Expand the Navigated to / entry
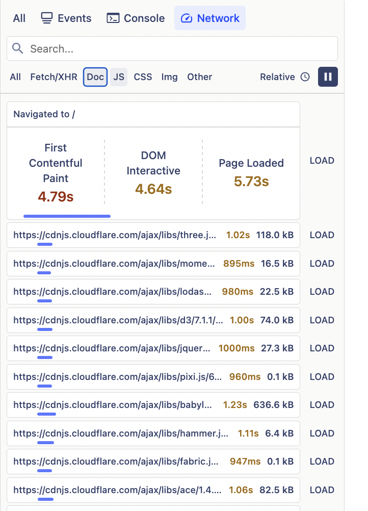Screen dimensions: 368x511 153,114
